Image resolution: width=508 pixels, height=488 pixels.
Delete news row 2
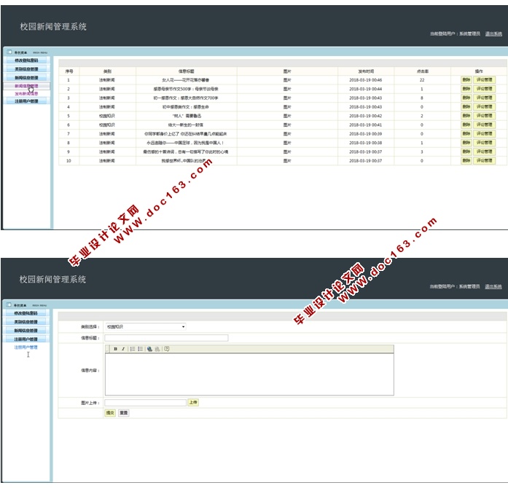point(466,89)
